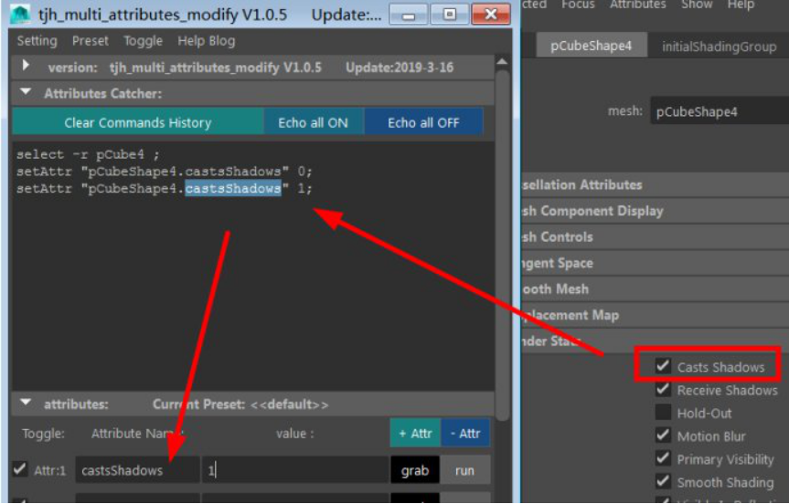Open Attributes menu in Attribute Editor
The height and width of the screenshot is (504, 789).
637,5
